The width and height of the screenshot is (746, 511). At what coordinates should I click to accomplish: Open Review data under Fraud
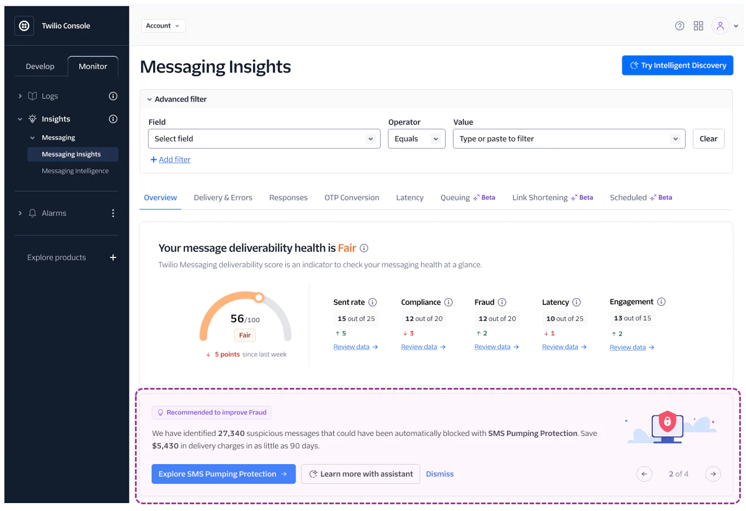tap(497, 347)
